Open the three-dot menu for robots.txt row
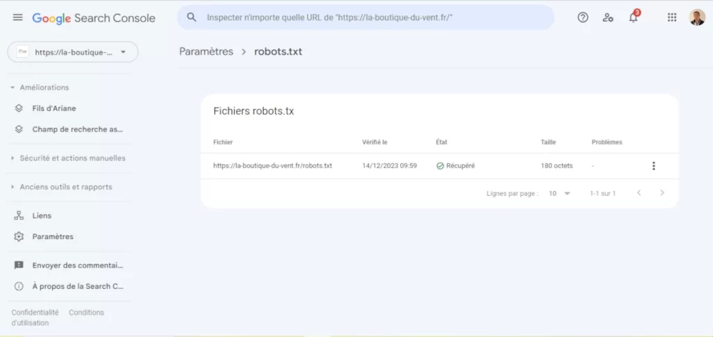Screen dimensions: 713x337 coord(653,166)
